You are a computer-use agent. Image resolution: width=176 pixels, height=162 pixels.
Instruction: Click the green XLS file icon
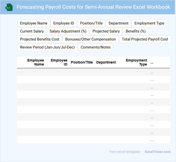[x=9, y=7]
